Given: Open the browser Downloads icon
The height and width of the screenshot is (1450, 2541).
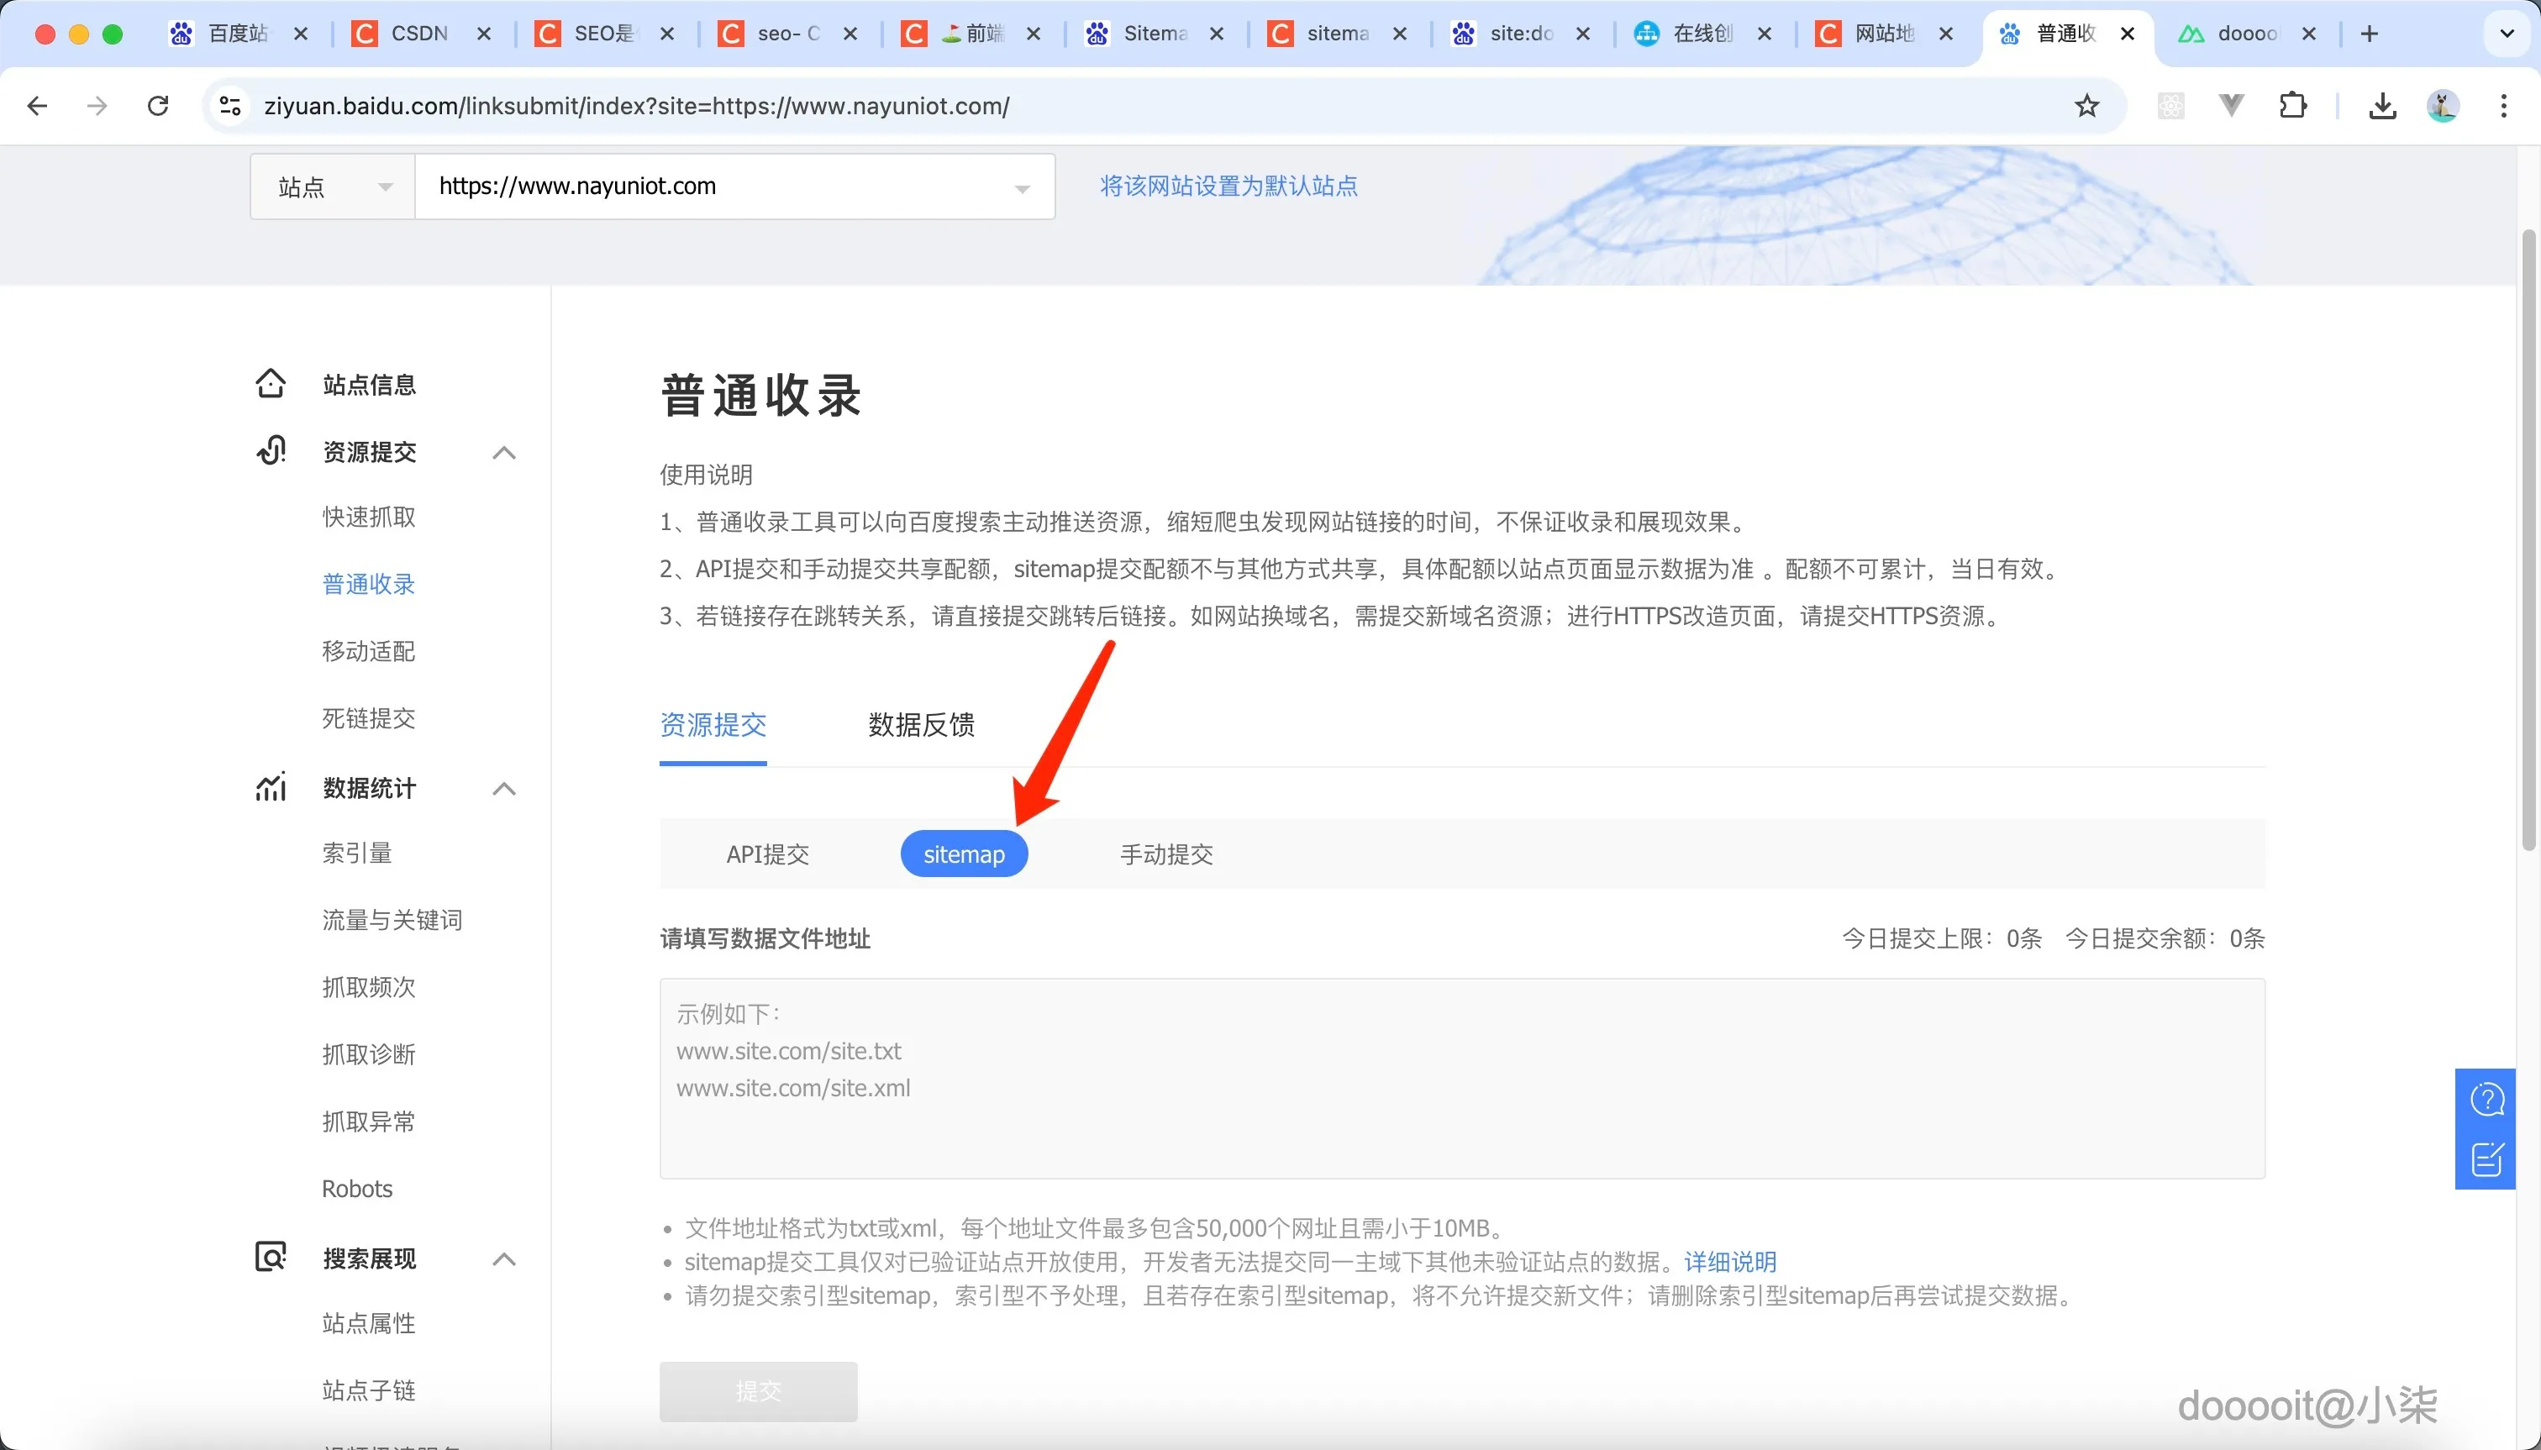Looking at the screenshot, I should pyautogui.click(x=2381, y=106).
